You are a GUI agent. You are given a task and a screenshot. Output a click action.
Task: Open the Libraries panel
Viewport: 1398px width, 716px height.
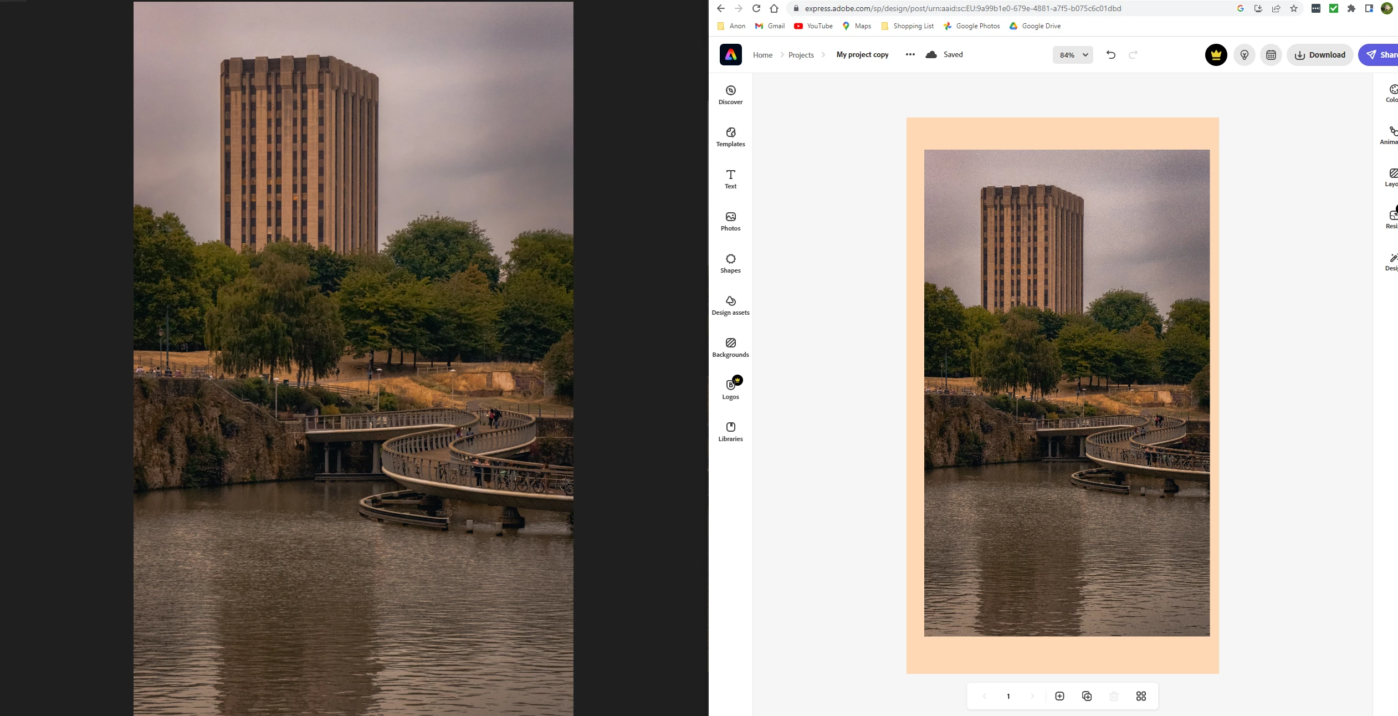[x=730, y=432]
